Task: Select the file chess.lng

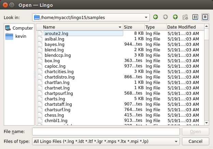Action: [54, 115]
